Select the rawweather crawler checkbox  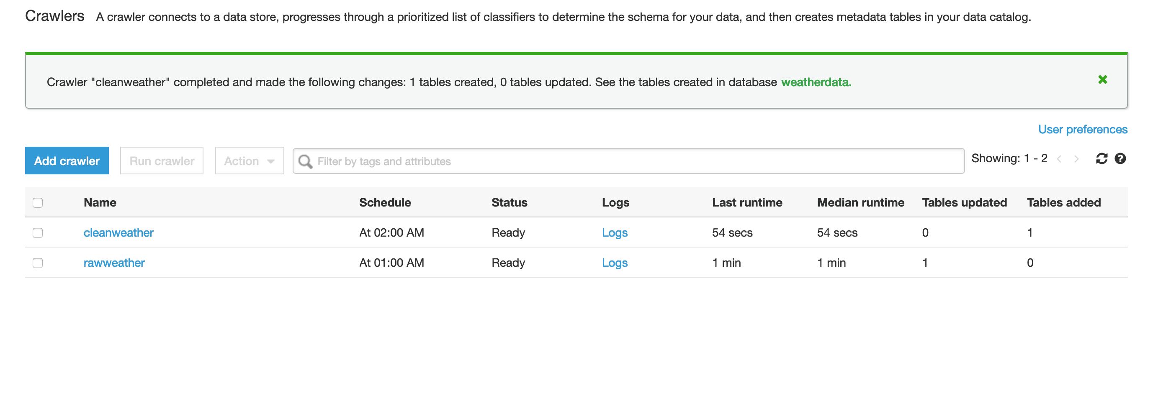(x=38, y=263)
